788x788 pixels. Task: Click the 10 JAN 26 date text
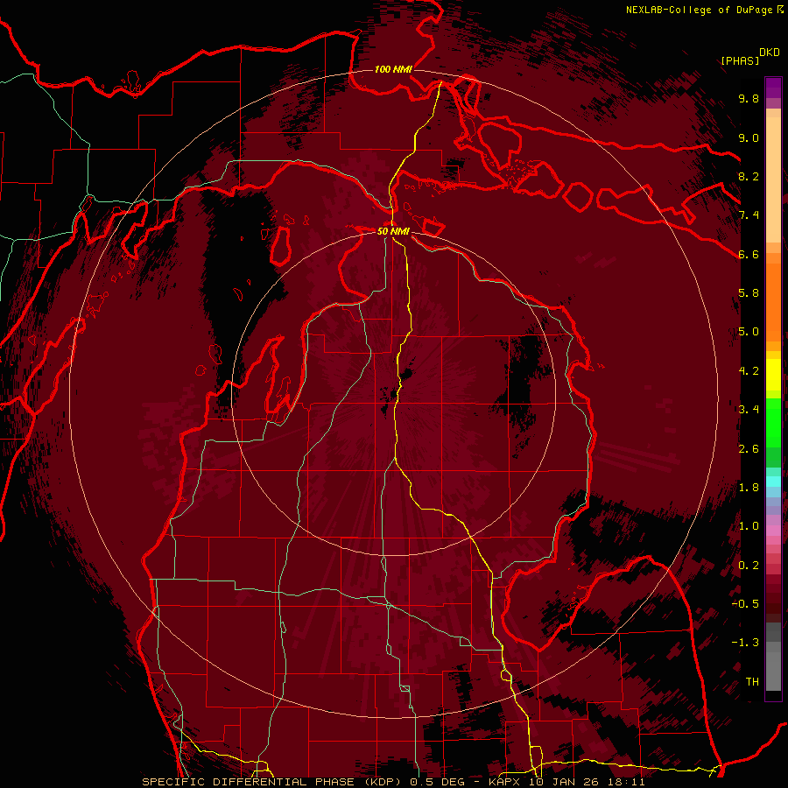pyautogui.click(x=565, y=782)
